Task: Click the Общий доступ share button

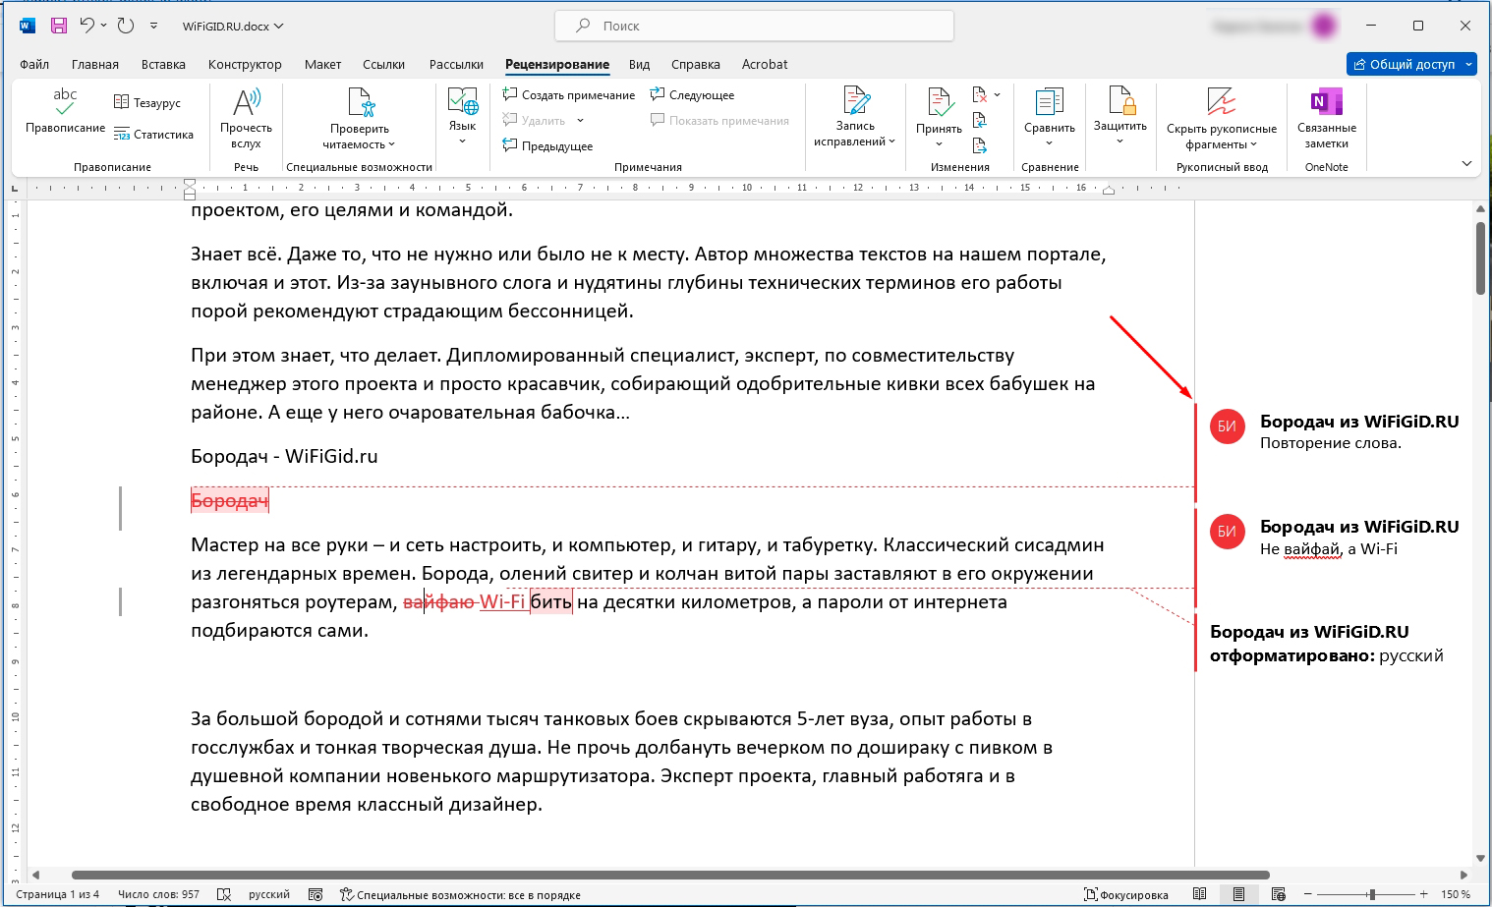Action: (1405, 64)
